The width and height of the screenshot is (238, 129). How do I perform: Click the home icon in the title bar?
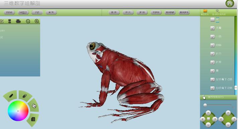[x=230, y=3]
